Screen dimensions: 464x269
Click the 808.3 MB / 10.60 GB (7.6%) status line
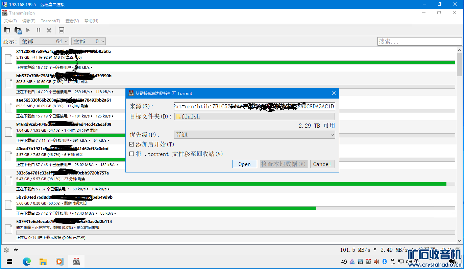(x=52, y=82)
